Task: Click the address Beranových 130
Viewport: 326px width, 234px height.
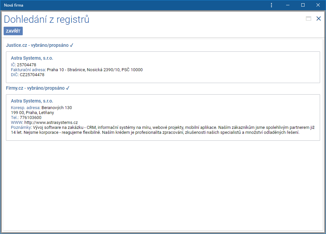Action: 57,108
